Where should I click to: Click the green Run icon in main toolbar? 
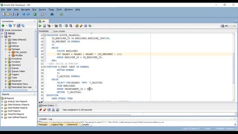coord(35,14)
